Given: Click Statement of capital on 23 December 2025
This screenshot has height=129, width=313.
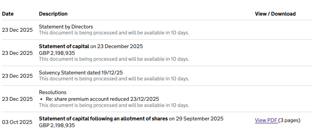Looking at the screenshot, I should [91, 47].
